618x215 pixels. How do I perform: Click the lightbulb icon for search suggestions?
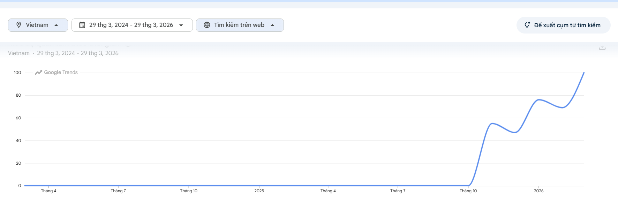pos(527,25)
